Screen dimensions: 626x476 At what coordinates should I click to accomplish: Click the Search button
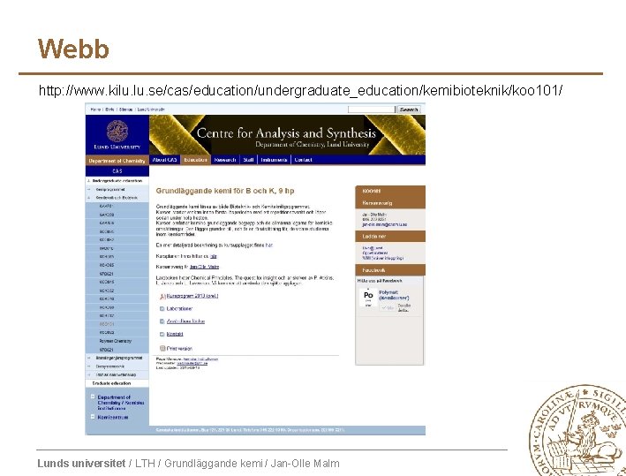(x=409, y=110)
